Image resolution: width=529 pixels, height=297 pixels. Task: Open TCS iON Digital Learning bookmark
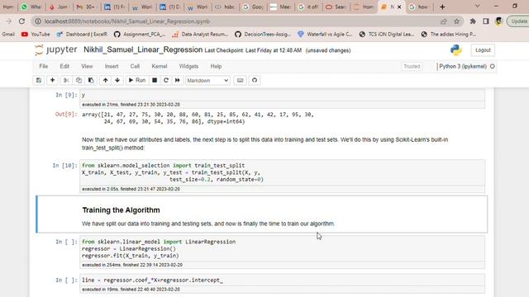[387, 34]
